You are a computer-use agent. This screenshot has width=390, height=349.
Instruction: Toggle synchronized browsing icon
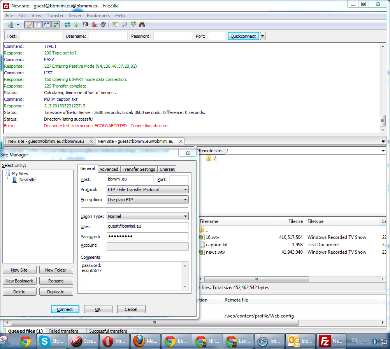[x=134, y=25]
